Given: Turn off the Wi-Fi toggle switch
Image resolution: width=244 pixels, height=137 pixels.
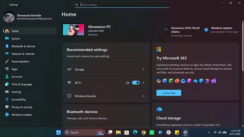Looking at the screenshot, I should pyautogui.click(x=136, y=83).
